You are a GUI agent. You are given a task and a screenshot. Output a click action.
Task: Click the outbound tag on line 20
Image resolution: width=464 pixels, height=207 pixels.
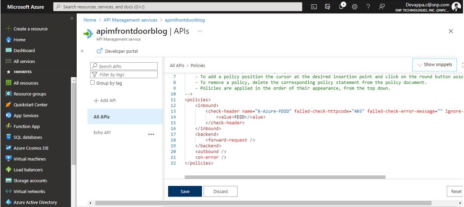(211, 152)
